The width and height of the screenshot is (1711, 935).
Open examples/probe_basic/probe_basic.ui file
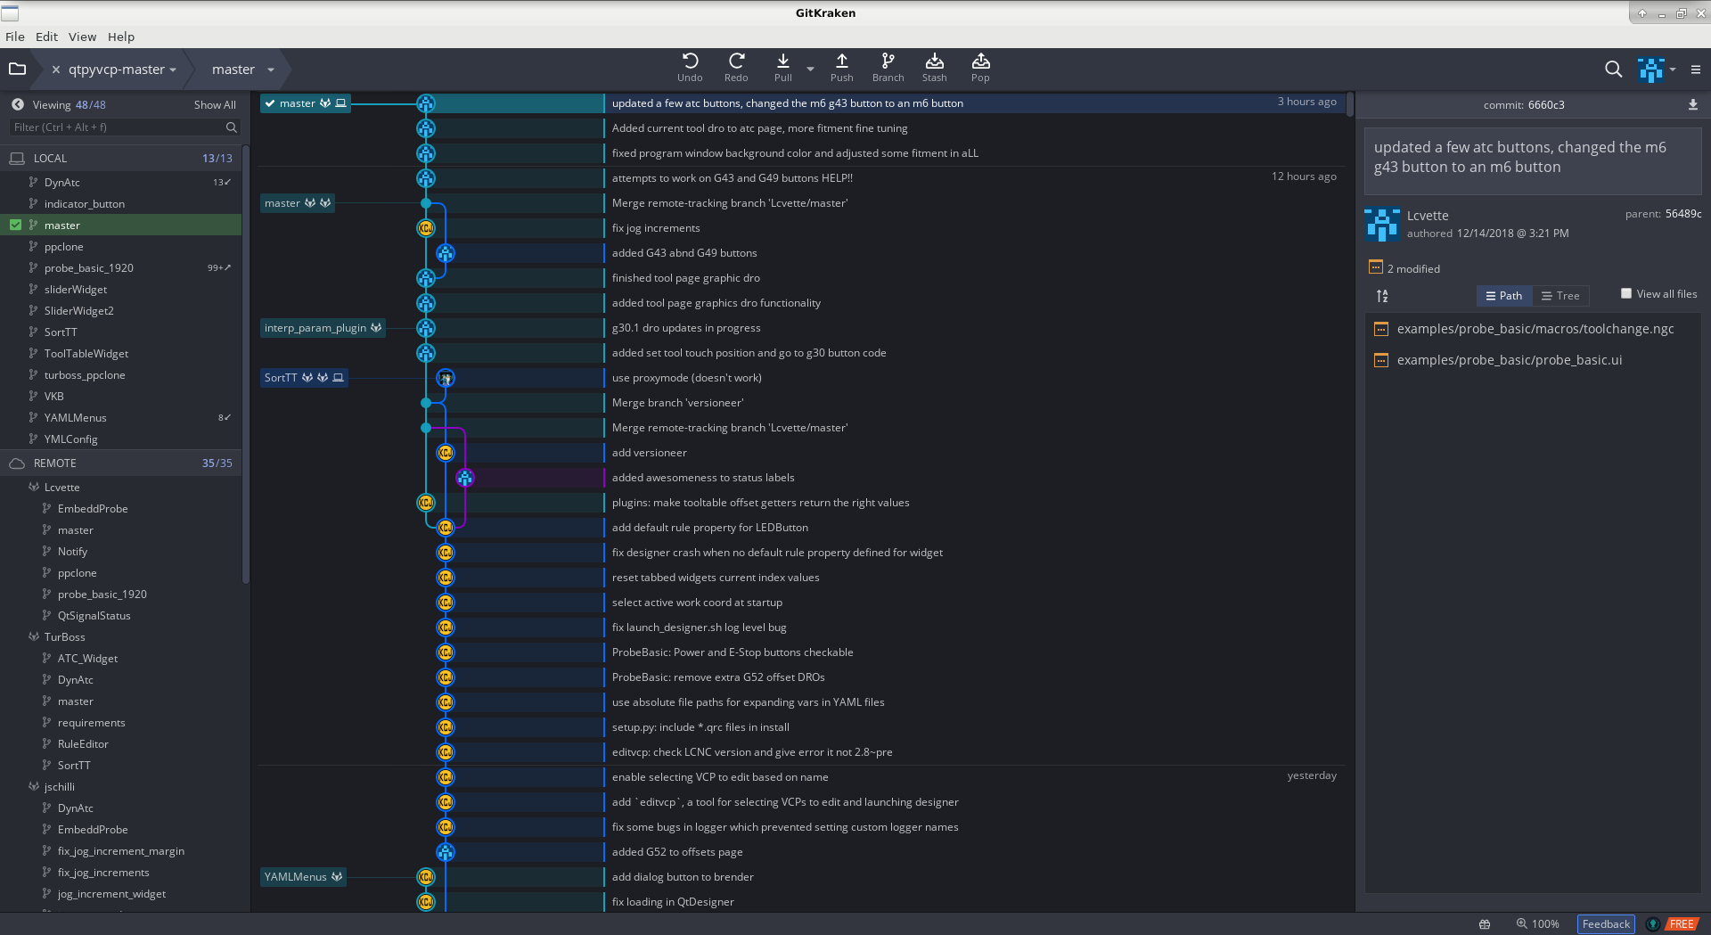coord(1509,360)
